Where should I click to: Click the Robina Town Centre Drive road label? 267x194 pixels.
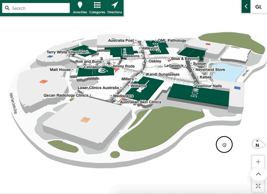pyautogui.click(x=13, y=103)
